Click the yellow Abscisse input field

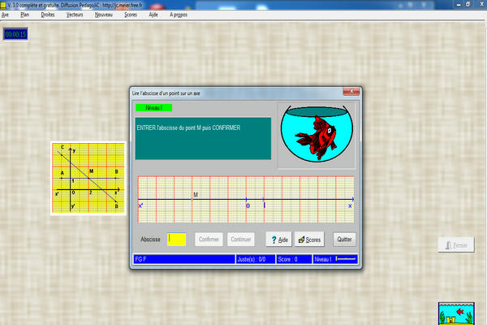coord(177,240)
